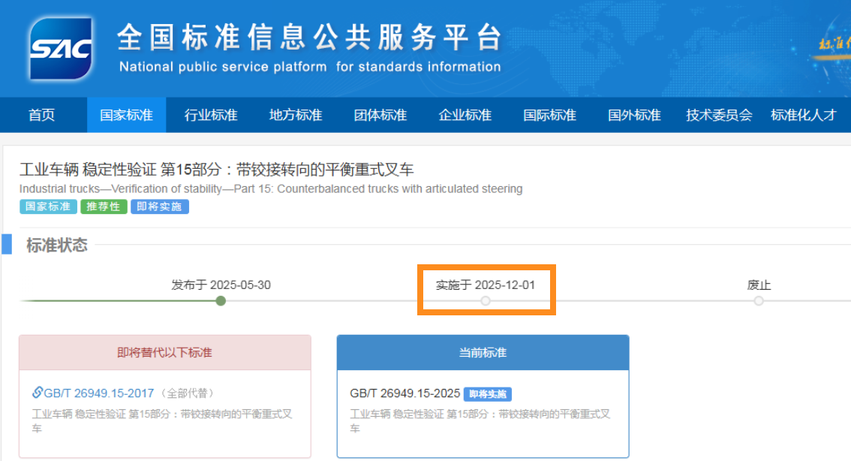Click the link icon beside GB/T 26949.15-2017
This screenshot has width=851, height=461.
pos(38,393)
